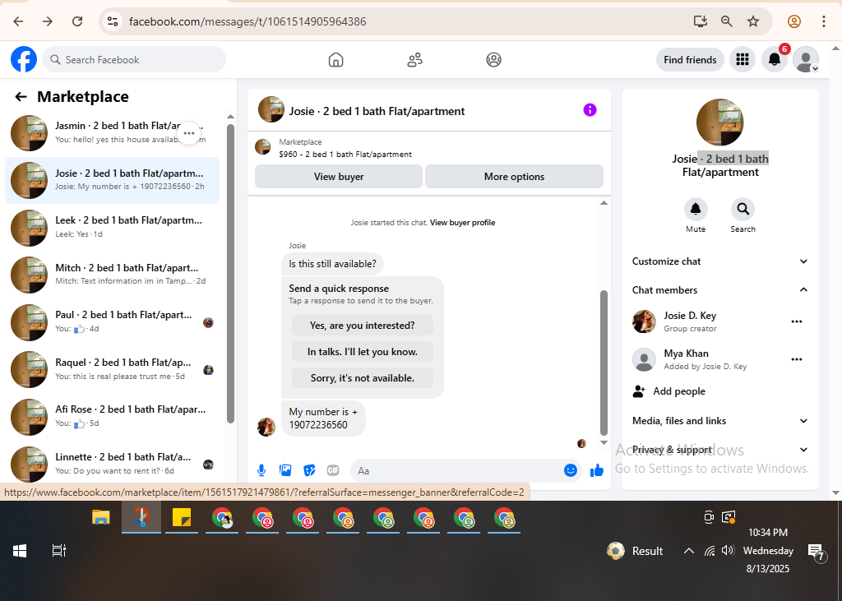This screenshot has width=842, height=601.
Task: Open the Paul conversation
Action: coord(112,322)
